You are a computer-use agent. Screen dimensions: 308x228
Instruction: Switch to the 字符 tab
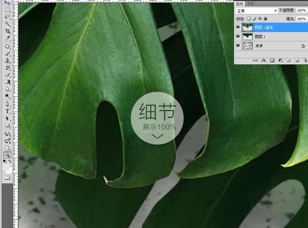(x=250, y=3)
